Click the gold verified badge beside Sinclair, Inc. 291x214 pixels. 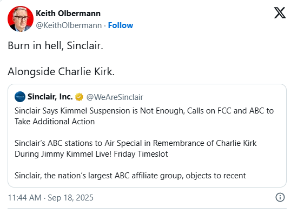coord(79,97)
